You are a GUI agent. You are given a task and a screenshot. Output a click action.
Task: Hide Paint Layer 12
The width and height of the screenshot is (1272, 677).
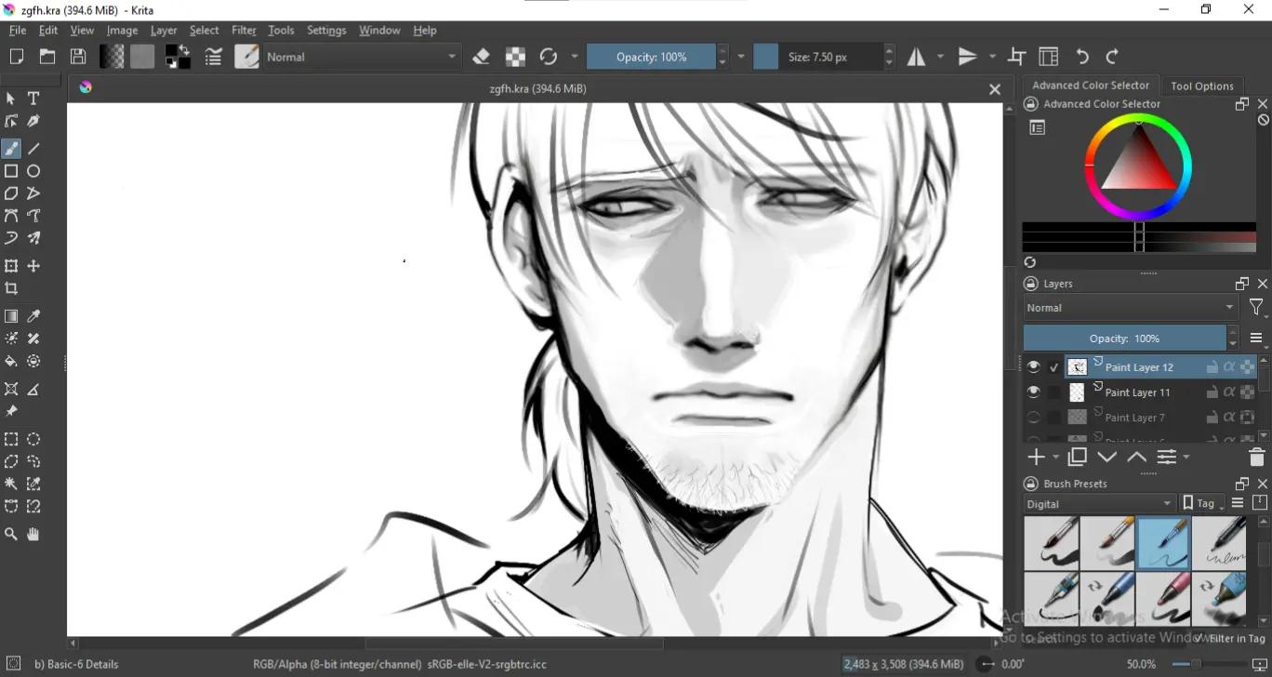click(1033, 367)
